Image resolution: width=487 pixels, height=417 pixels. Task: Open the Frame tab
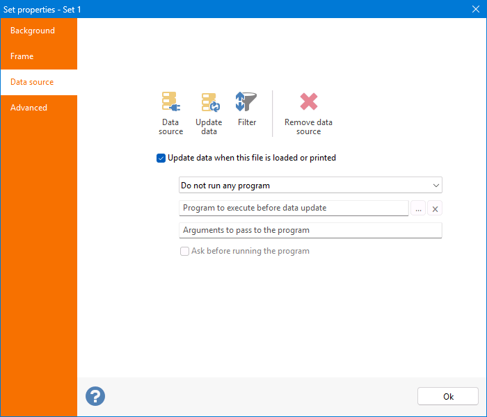(22, 56)
